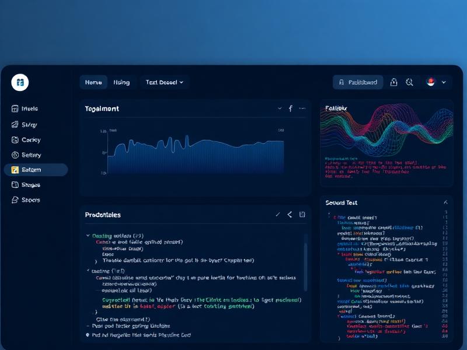Click the f function icon on the chart panel

[x=290, y=108]
